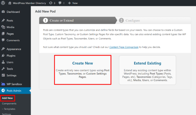Click the plus icon next to New
Image resolution: width=196 pixels, height=115 pixels.
(x=70, y=3)
